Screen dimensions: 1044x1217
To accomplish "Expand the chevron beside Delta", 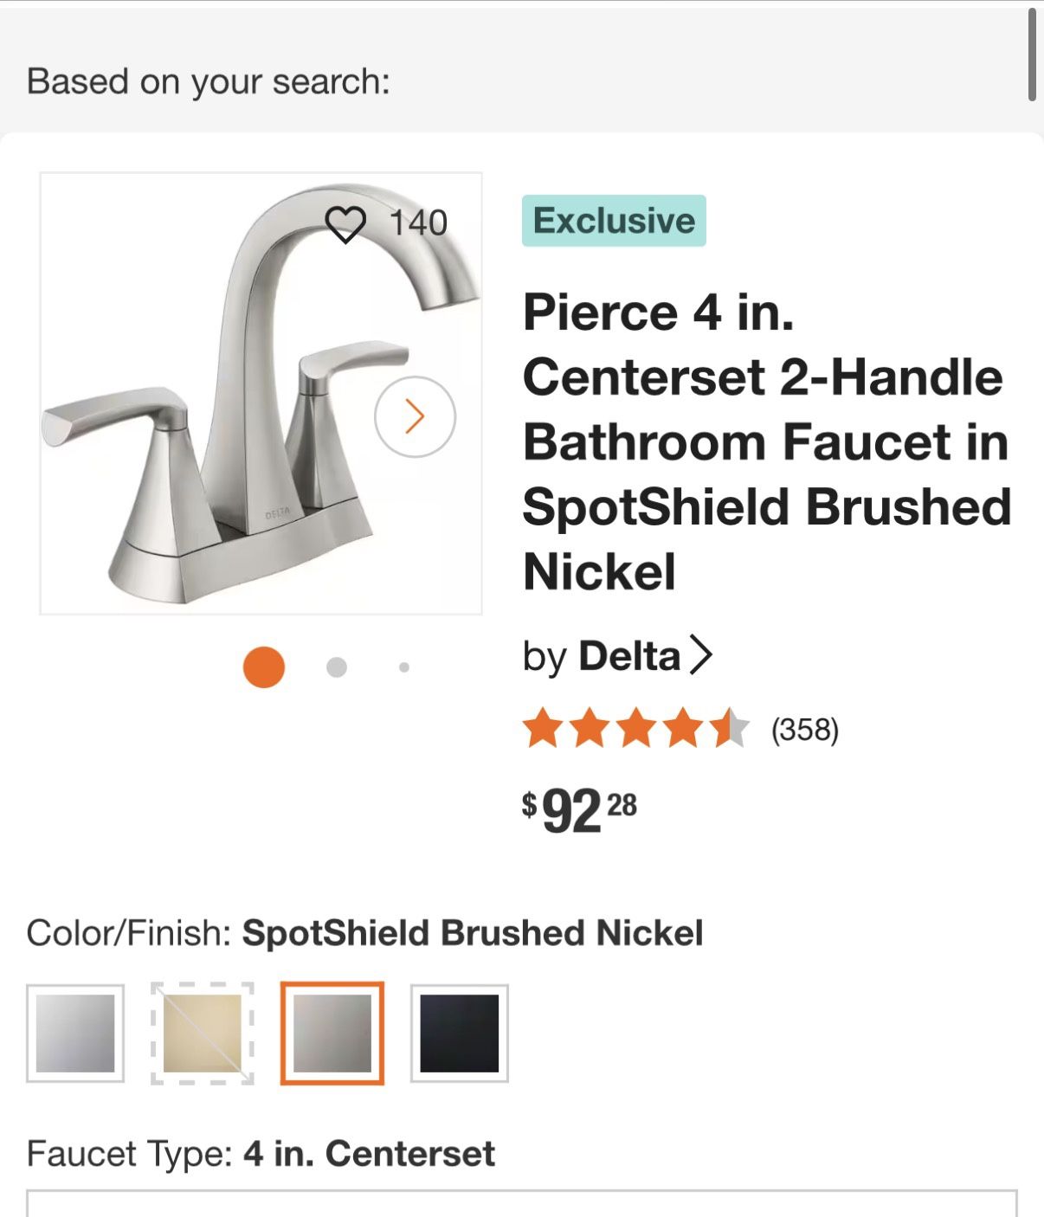I will pos(700,655).
